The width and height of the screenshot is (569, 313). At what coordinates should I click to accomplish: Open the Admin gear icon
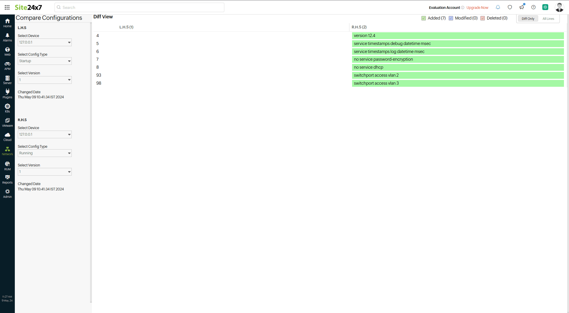click(7, 193)
